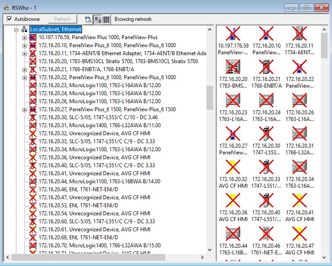Click 172.16.20.44 1763-L16B icon in right pane
Viewport: 332px width, 266px height.
(233, 234)
